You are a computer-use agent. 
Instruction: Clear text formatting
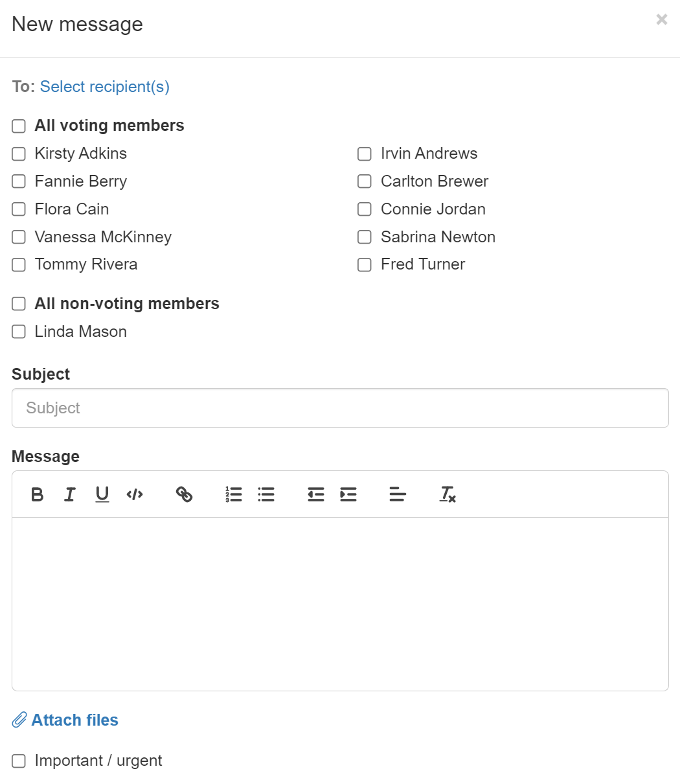pos(448,494)
